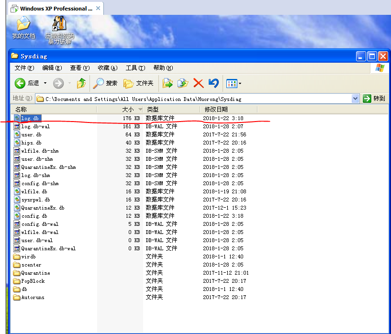Sort by 类型 column header
391x334 pixels.
[171, 109]
